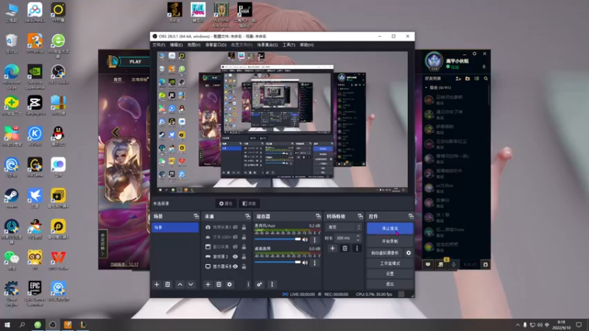Open the Steam desktop shortcut
Screen dimensions: 589x331
point(11,199)
